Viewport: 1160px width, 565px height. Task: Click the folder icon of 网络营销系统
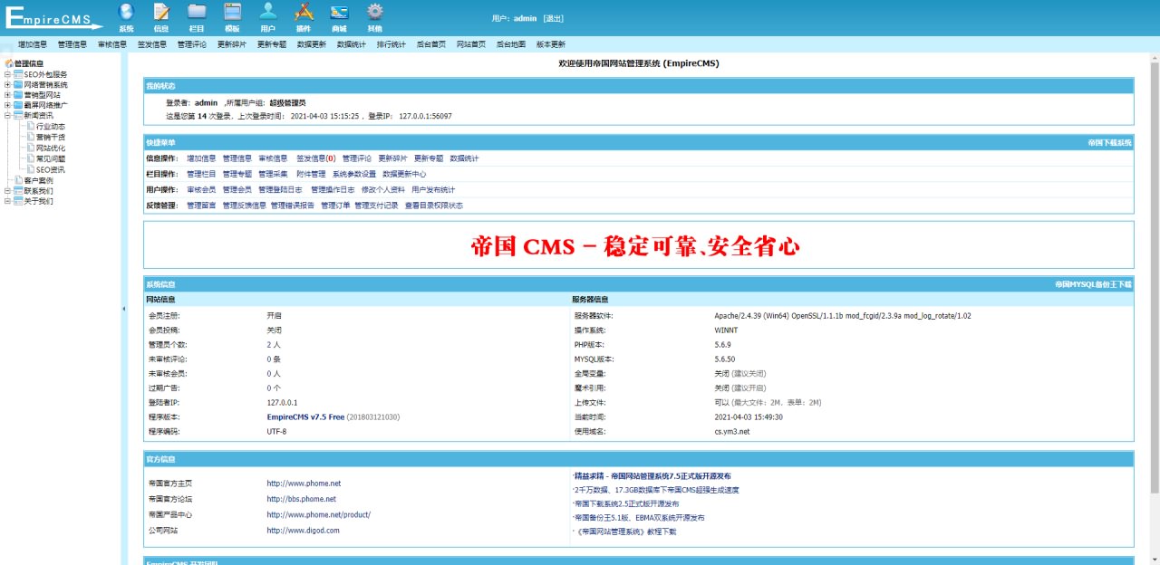[x=18, y=85]
